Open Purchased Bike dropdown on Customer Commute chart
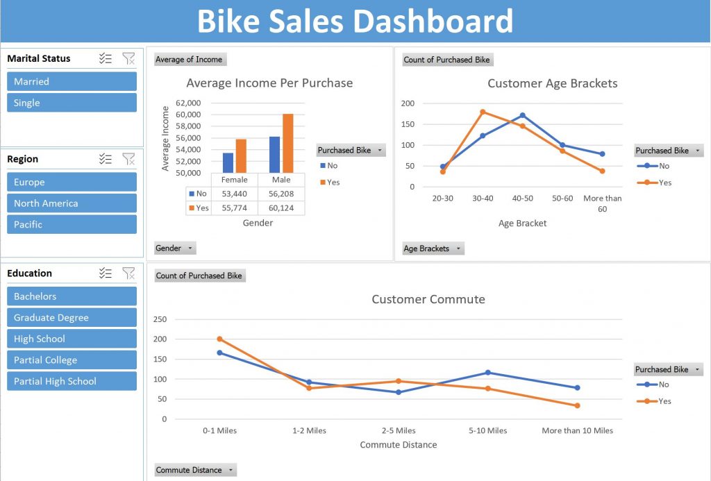 point(669,370)
